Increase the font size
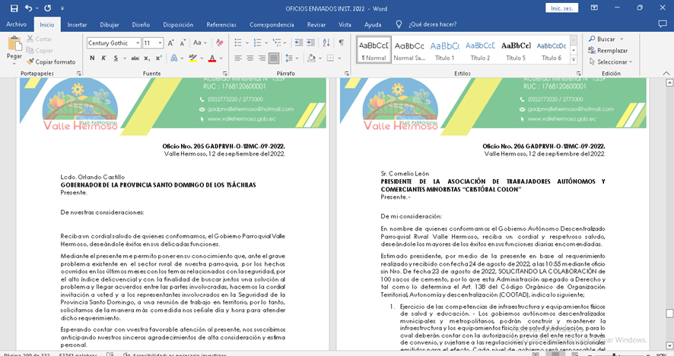Viewport: 674px width, 356px height. tap(172, 43)
